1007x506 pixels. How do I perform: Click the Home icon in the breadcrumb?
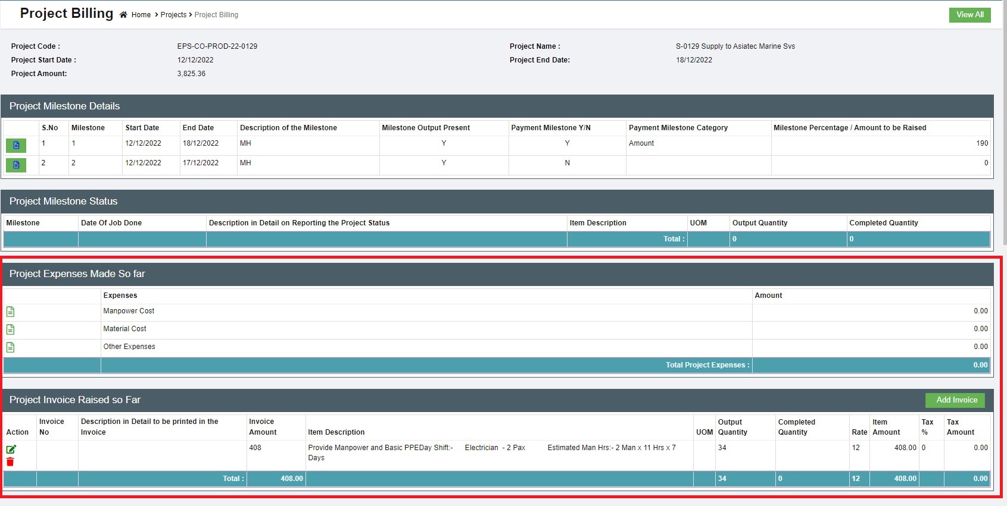point(123,15)
